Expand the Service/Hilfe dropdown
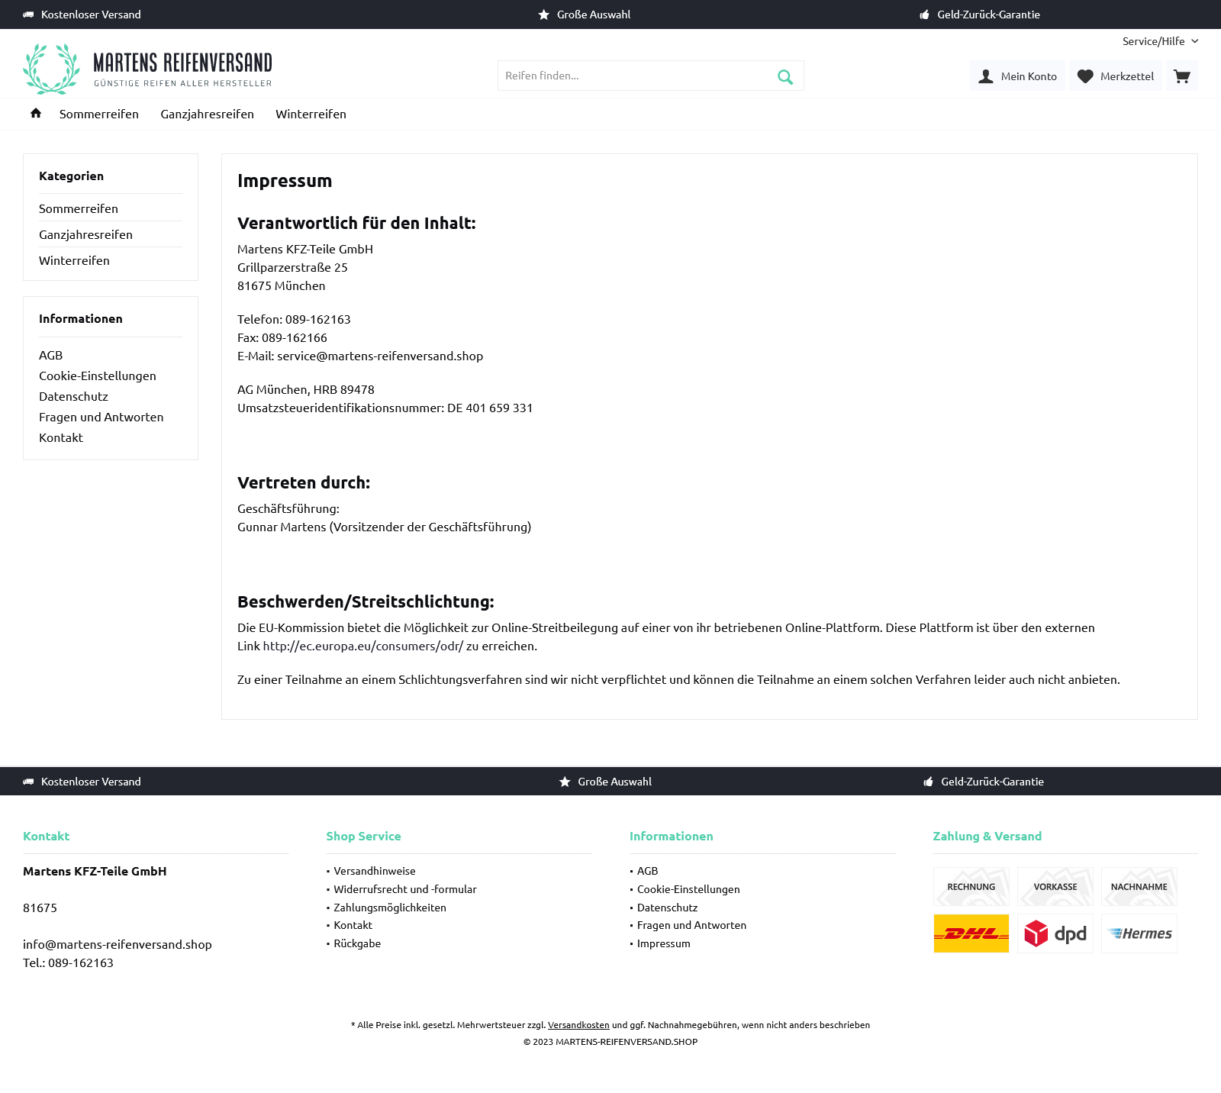The height and width of the screenshot is (1093, 1221). (x=1160, y=41)
